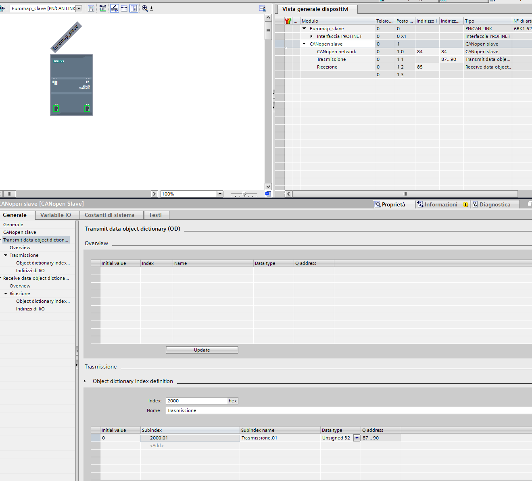Image resolution: width=532 pixels, height=481 pixels.
Task: Click the show module names icon
Action: pos(103,8)
